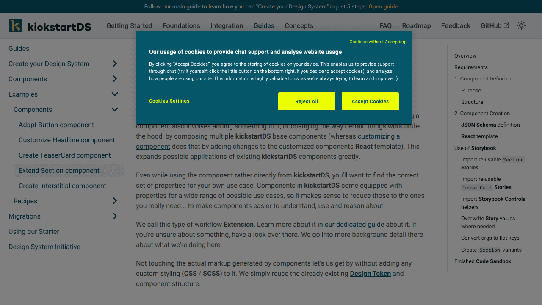Open the Integration menu
Viewport: 542px width, 305px height.
pyautogui.click(x=227, y=25)
